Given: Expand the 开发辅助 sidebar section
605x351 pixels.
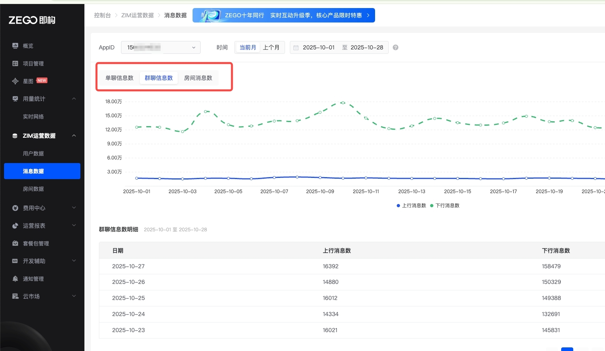Looking at the screenshot, I should click(74, 261).
